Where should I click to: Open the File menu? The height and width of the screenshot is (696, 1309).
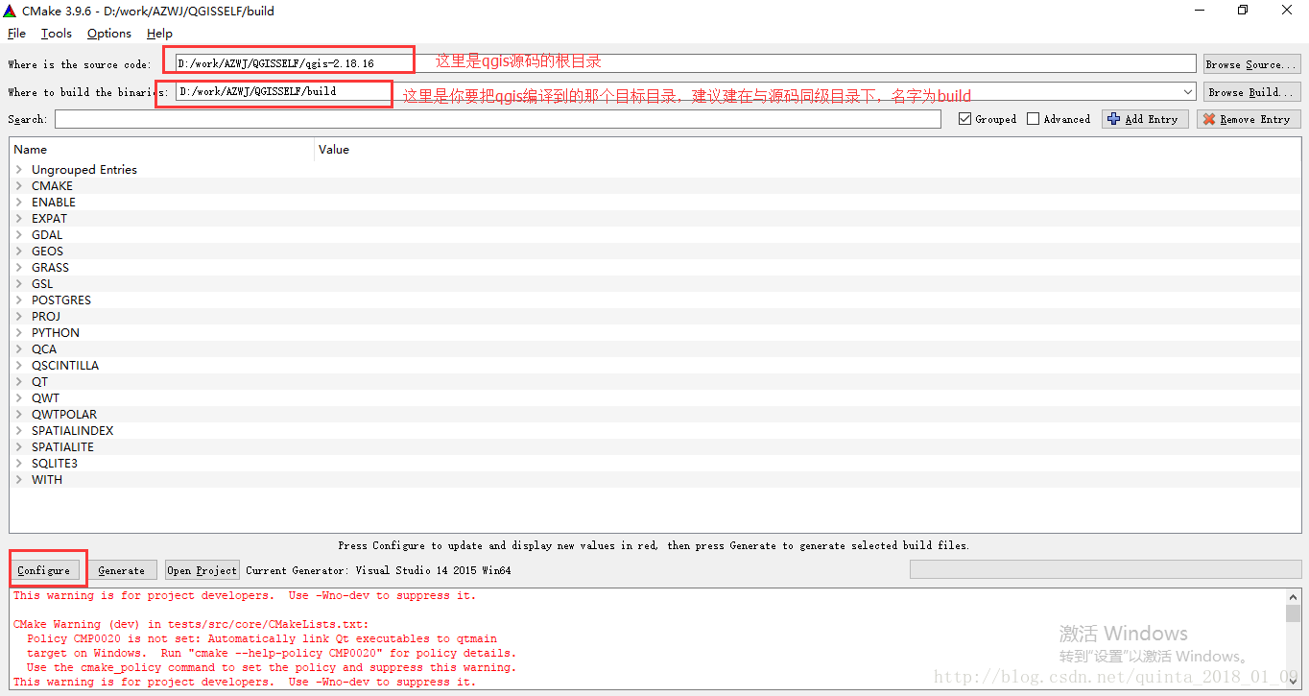tap(16, 34)
